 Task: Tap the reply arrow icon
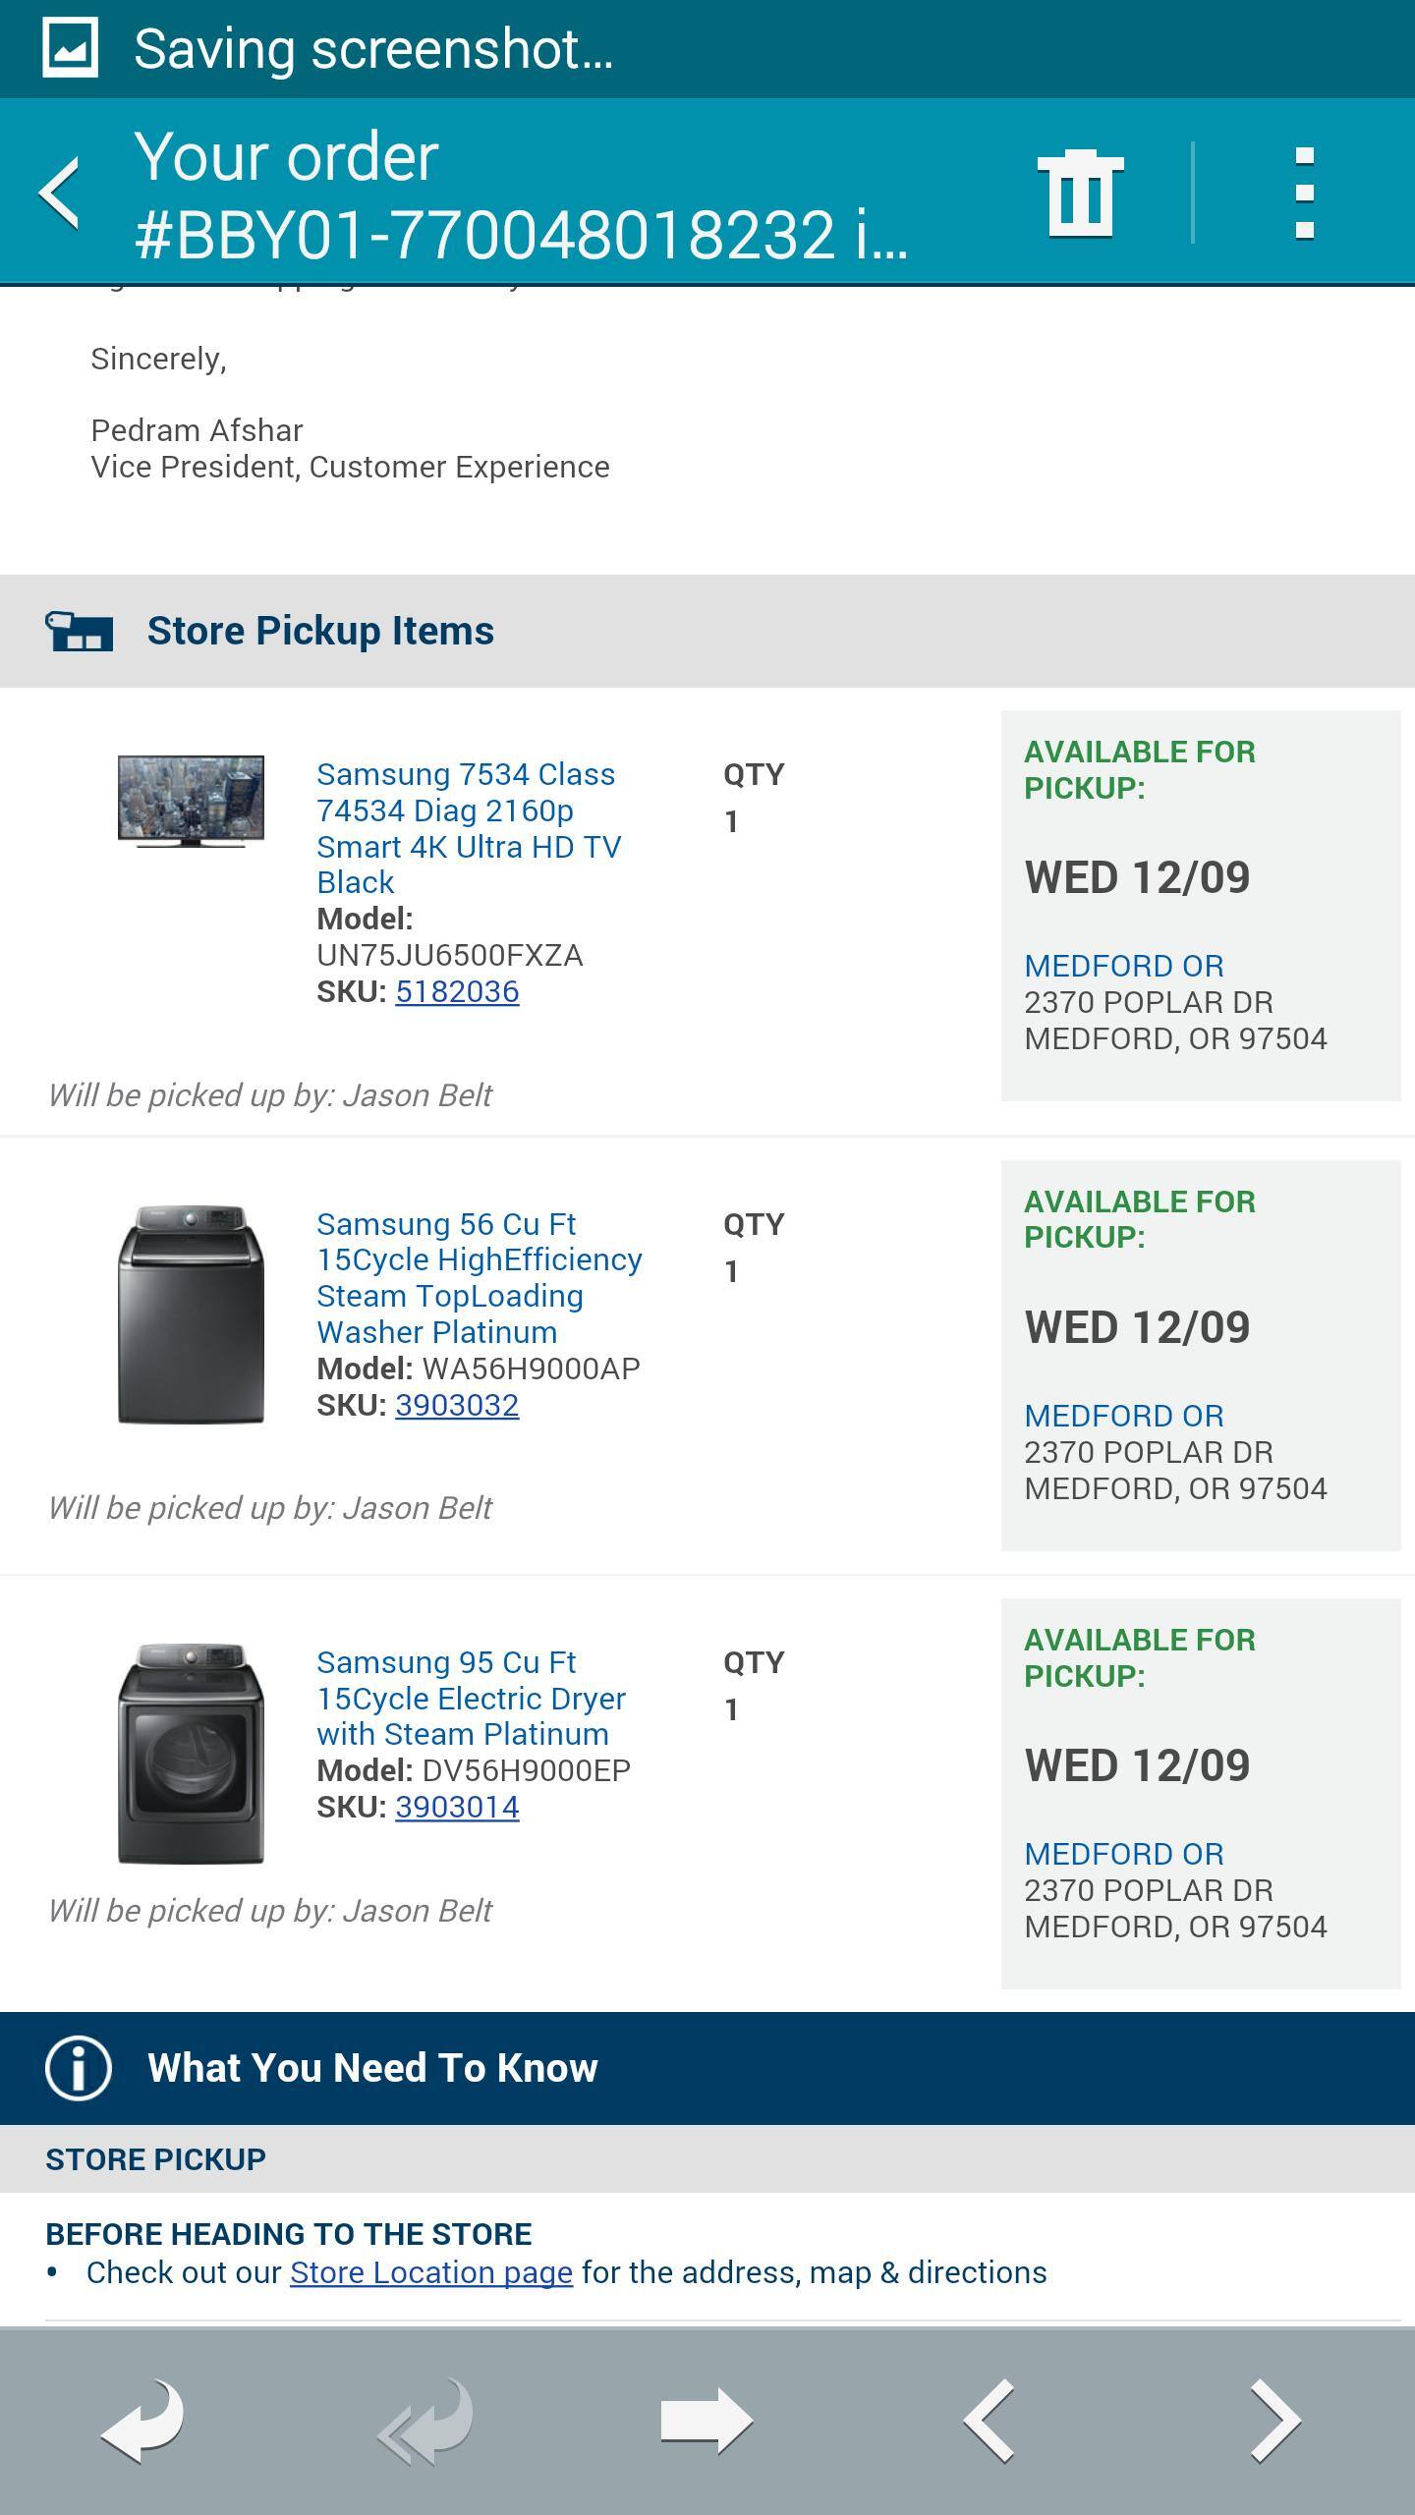click(143, 2421)
